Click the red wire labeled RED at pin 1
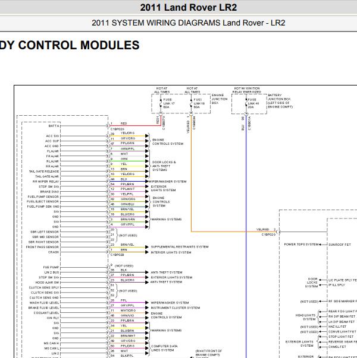Image resolution: width=357 pixels, height=358 pixels. click(x=135, y=126)
